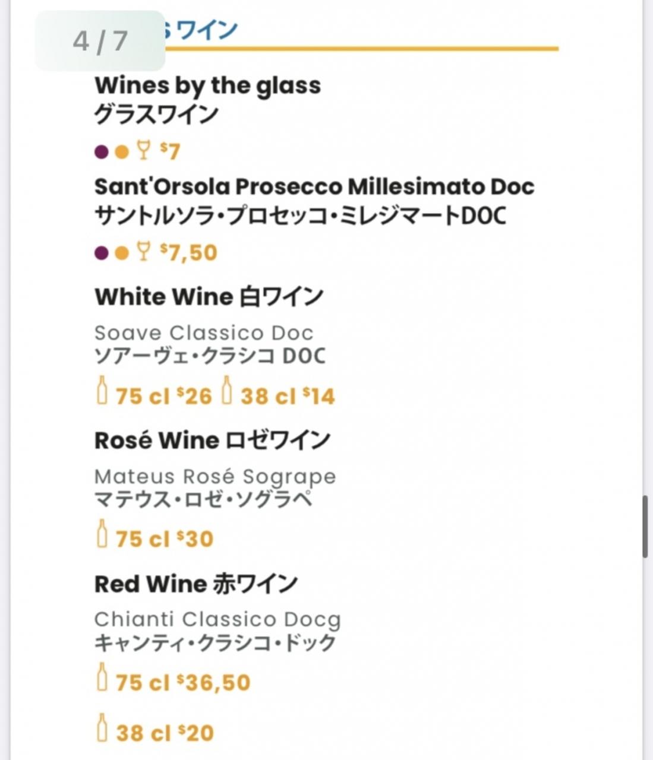Click the orange dot under Wines by the glass
The image size is (653, 760).
(x=122, y=153)
